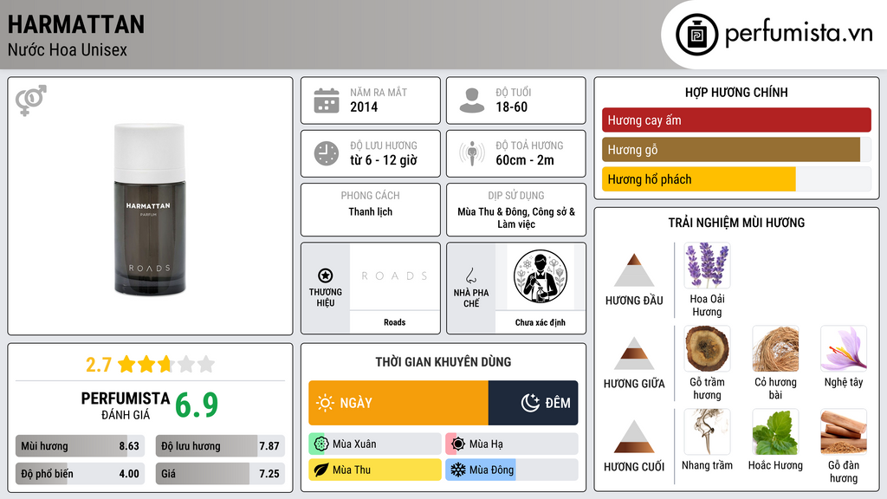Image resolution: width=887 pixels, height=499 pixels.
Task: Click the perfumista.vn perfume bottle logo icon
Action: pyautogui.click(x=696, y=35)
